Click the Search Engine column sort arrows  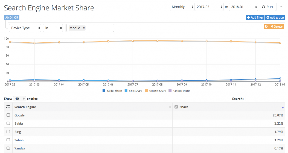170,107
